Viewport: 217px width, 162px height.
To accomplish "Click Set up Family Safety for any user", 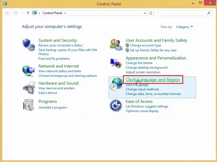I will tap(153, 50).
